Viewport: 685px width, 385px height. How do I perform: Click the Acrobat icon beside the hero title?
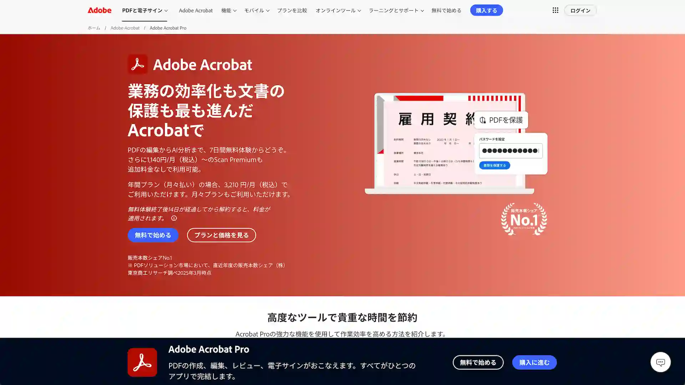coord(138,64)
